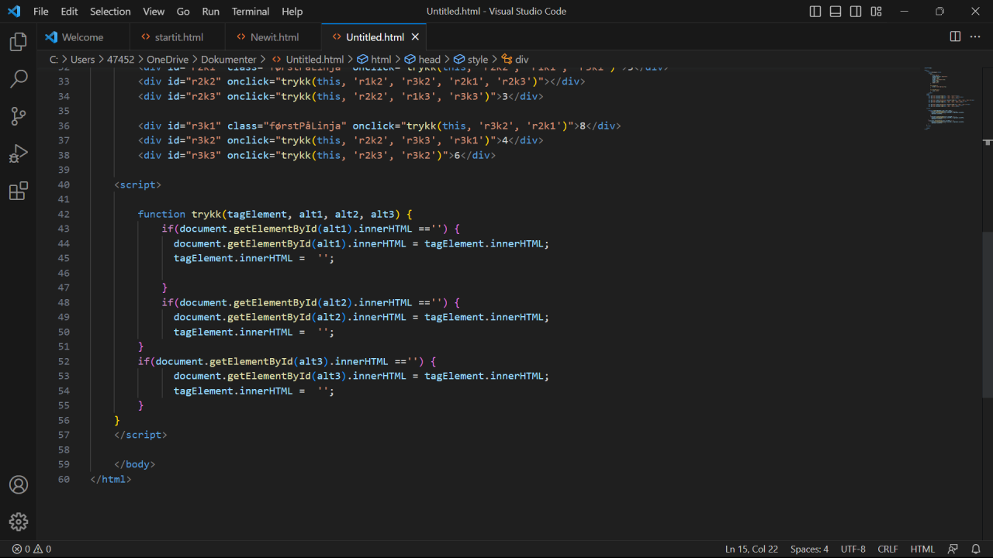Image resolution: width=993 pixels, height=558 pixels.
Task: Toggle the secondary side bar layout button
Action: (856, 12)
